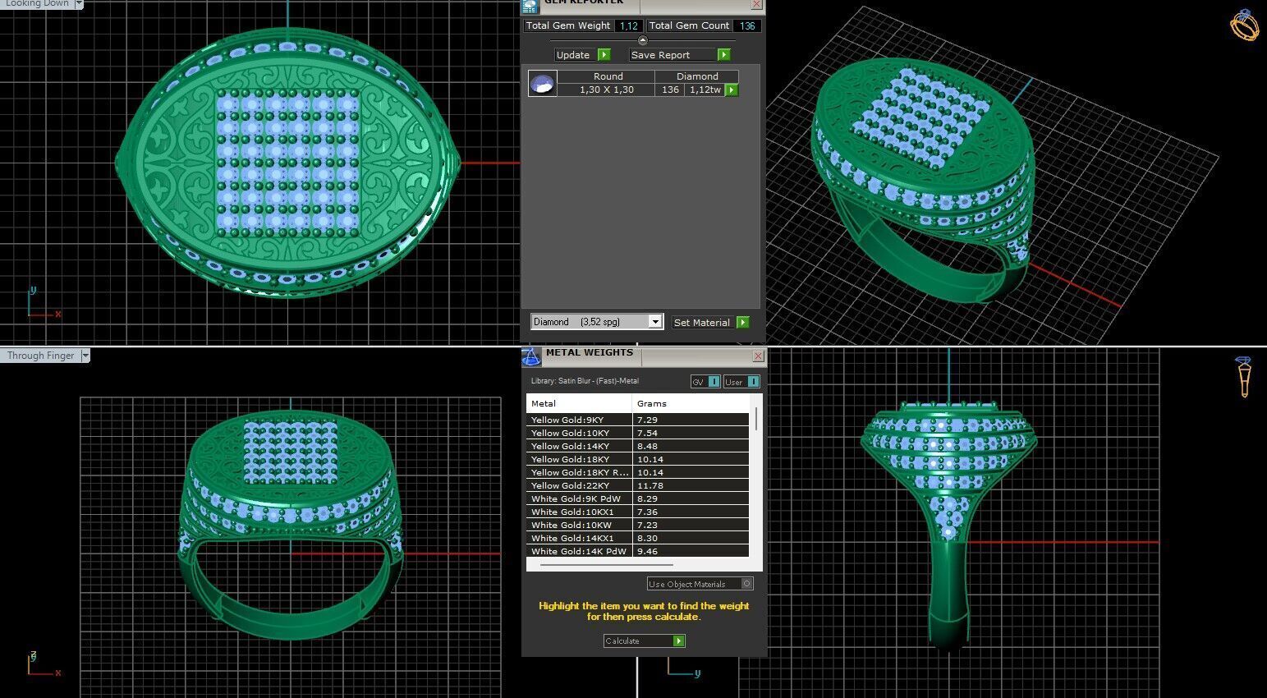Click the 7.29 grams value
The width and height of the screenshot is (1267, 698).
point(647,420)
